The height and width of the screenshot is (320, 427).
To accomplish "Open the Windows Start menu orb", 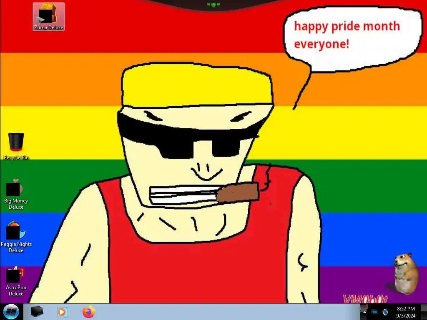I will [11, 312].
